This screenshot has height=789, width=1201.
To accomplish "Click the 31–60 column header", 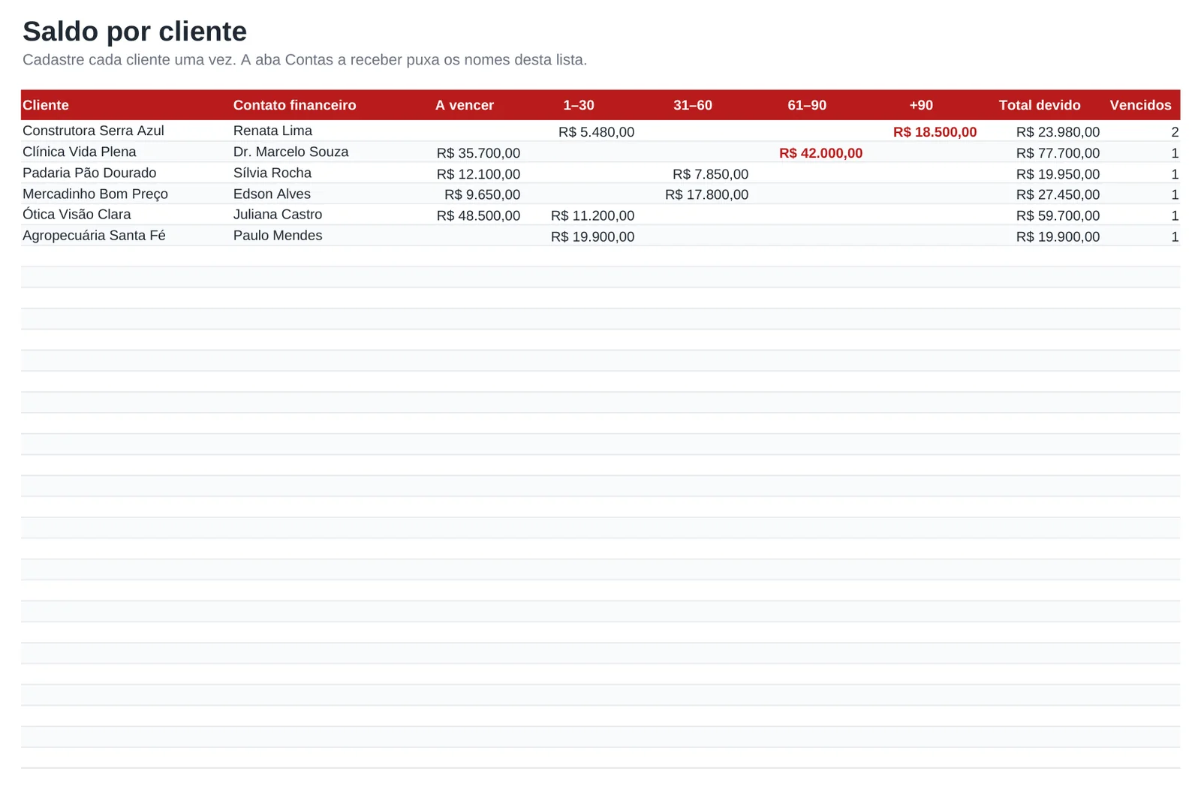I will coord(693,105).
